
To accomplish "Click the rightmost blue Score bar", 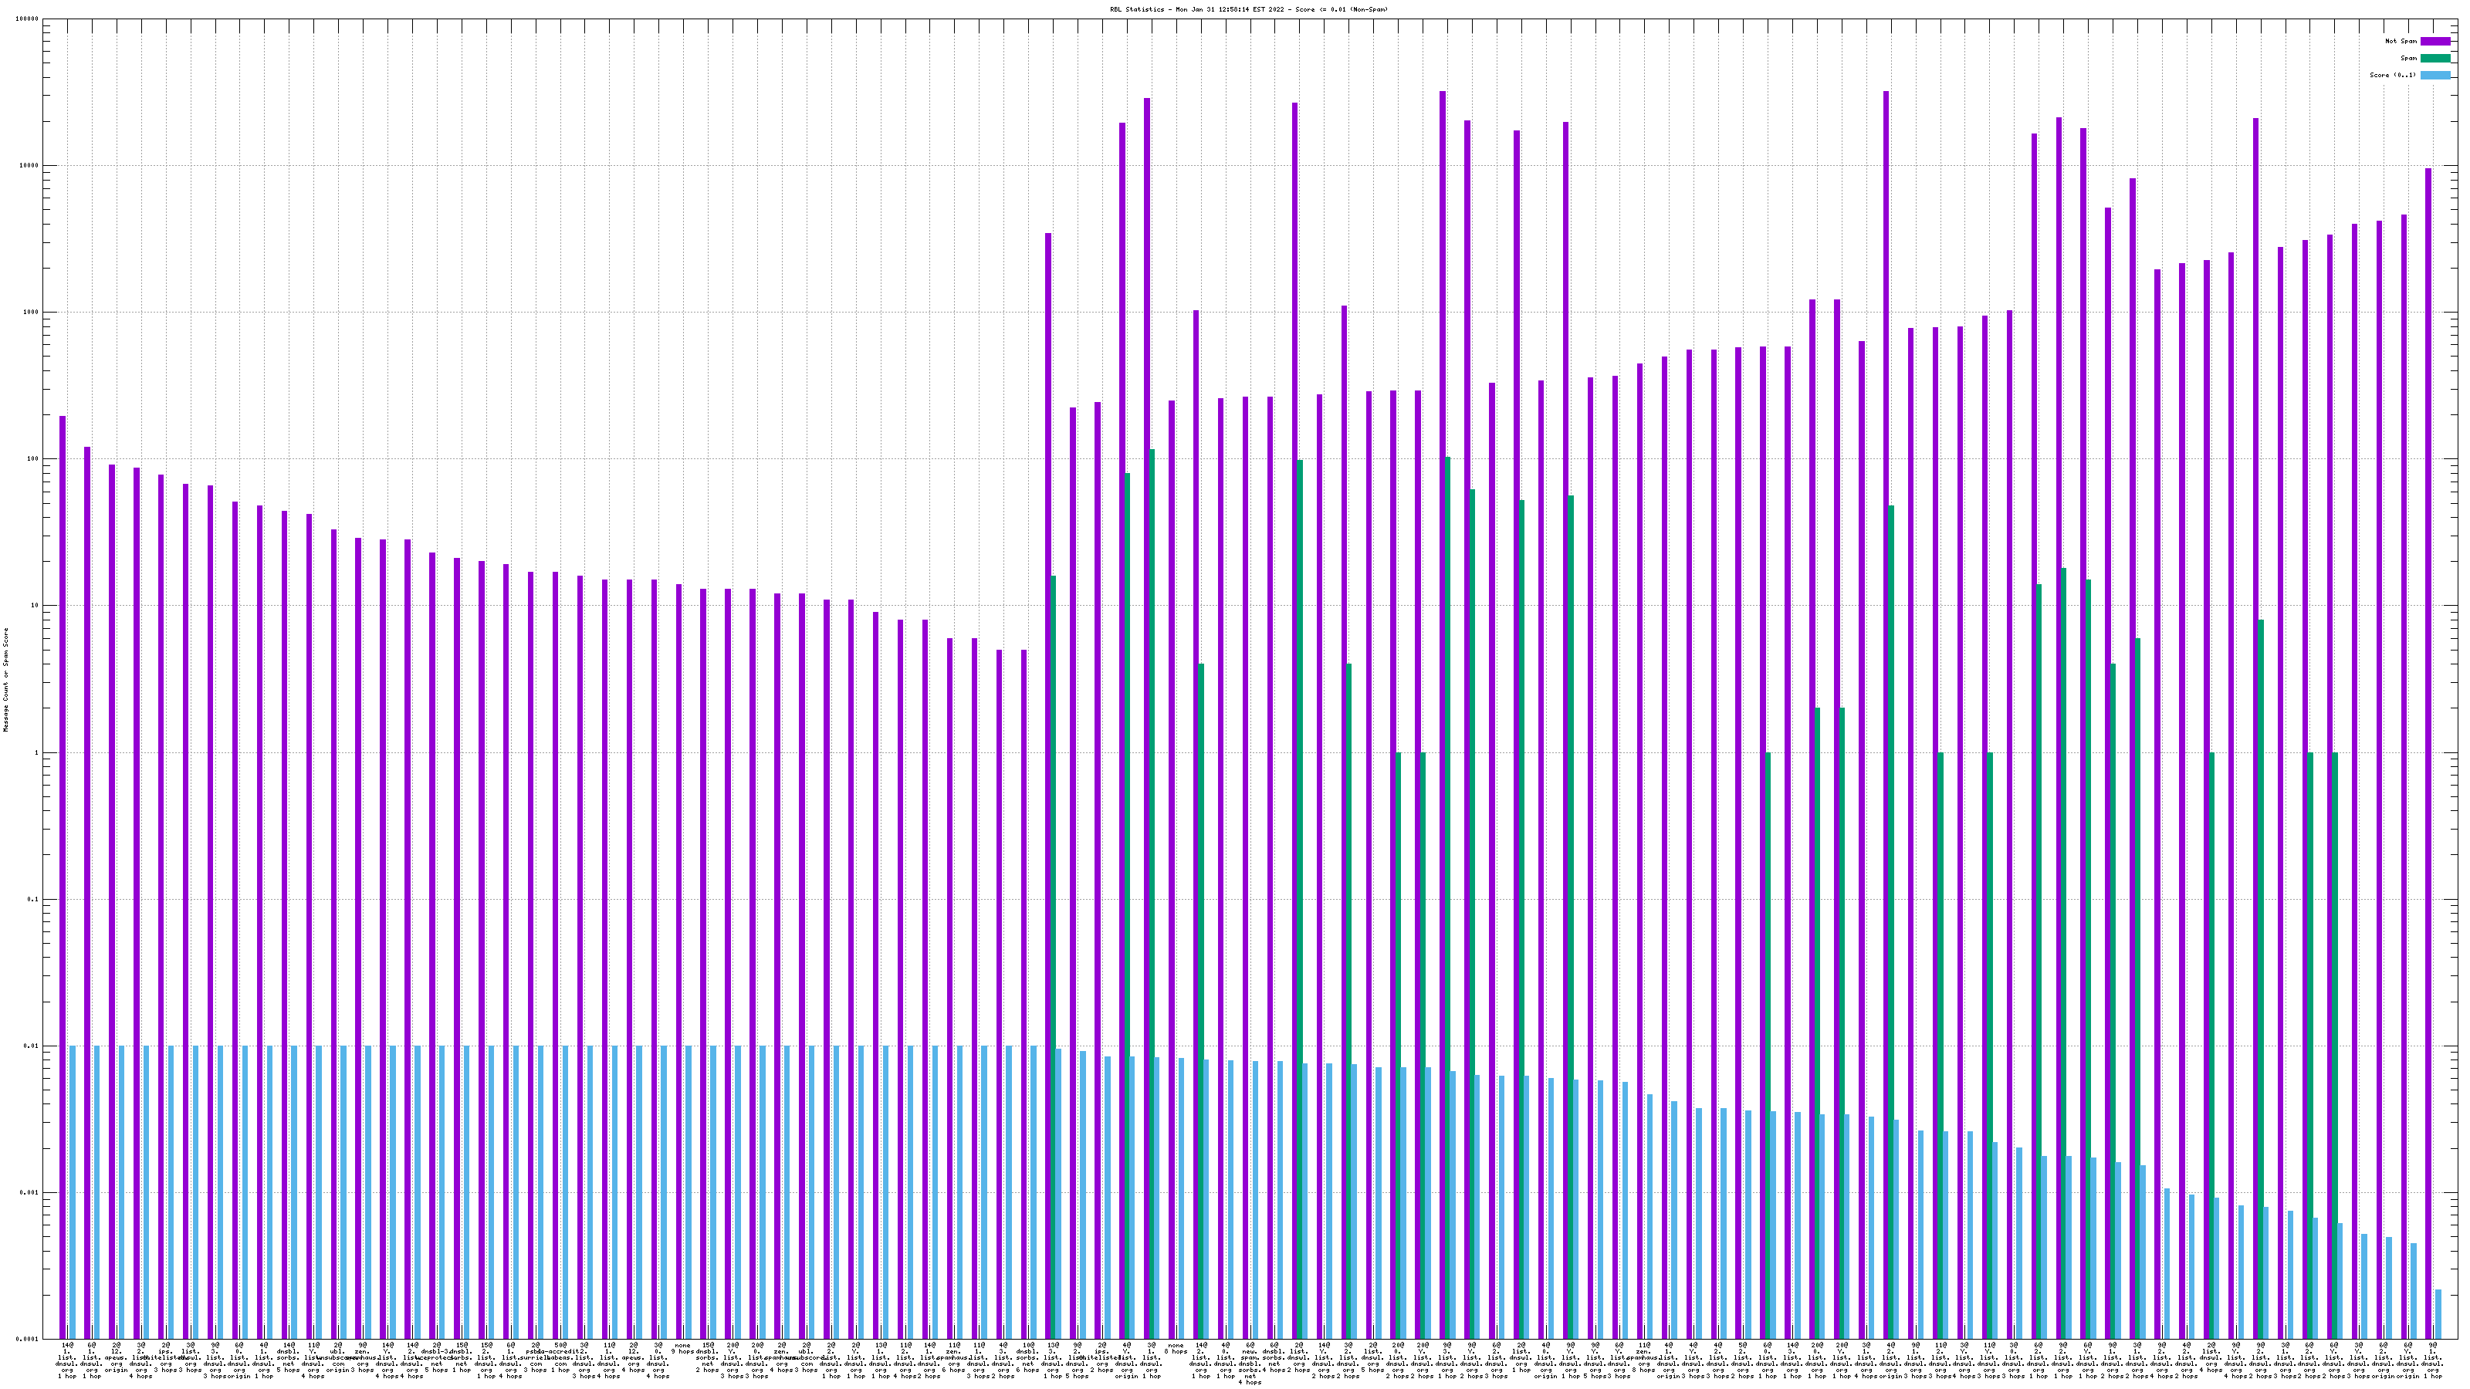I will (x=2438, y=1314).
